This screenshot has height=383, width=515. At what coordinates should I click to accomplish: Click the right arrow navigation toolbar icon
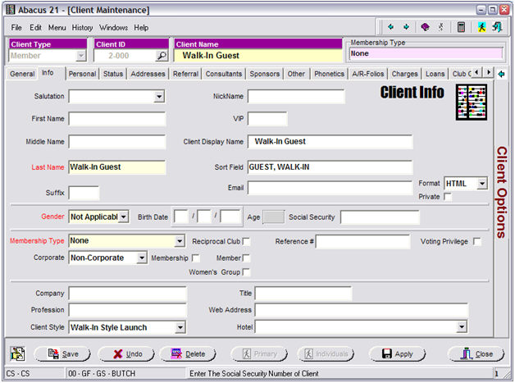406,27
